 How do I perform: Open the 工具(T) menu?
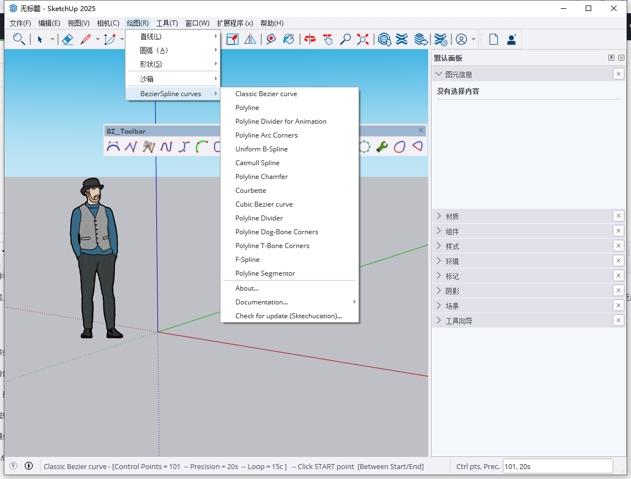pos(167,23)
